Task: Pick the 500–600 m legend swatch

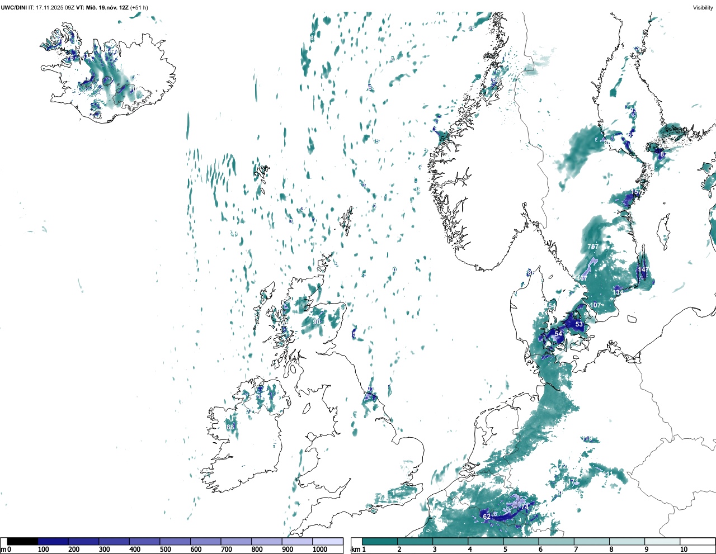Action: [x=175, y=541]
